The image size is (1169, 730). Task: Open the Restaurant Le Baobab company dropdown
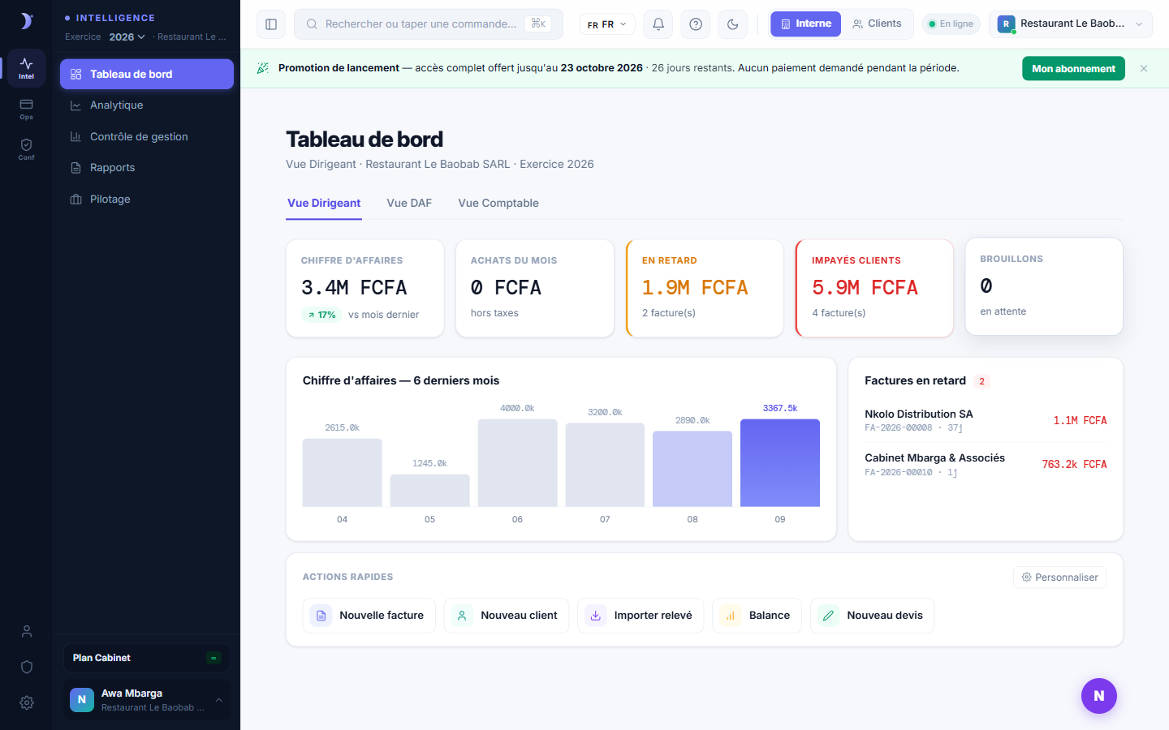[x=1070, y=24]
